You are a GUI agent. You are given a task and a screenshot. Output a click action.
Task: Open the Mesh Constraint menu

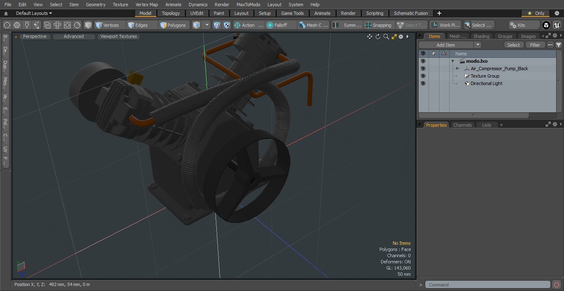pyautogui.click(x=314, y=25)
